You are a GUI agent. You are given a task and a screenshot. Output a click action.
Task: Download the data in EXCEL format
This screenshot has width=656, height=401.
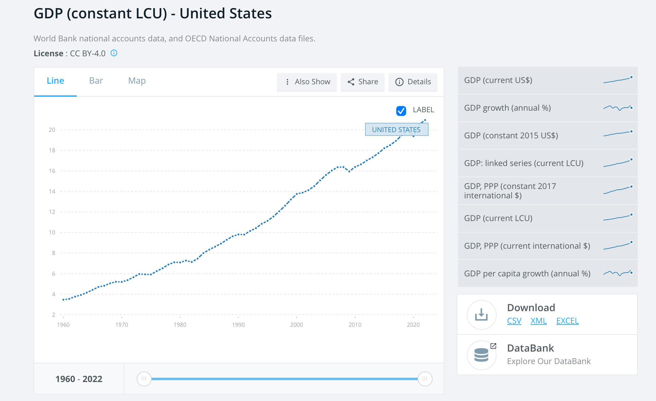tap(567, 320)
